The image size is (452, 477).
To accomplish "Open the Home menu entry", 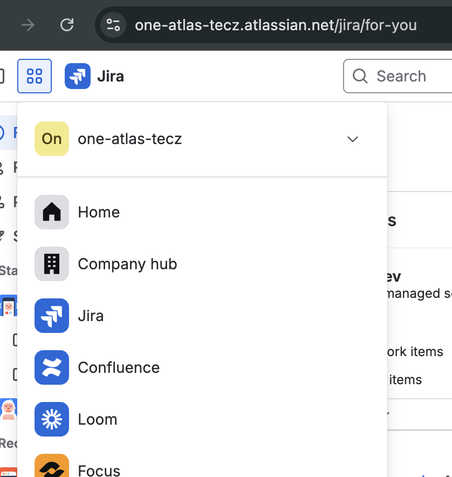I will click(x=99, y=212).
